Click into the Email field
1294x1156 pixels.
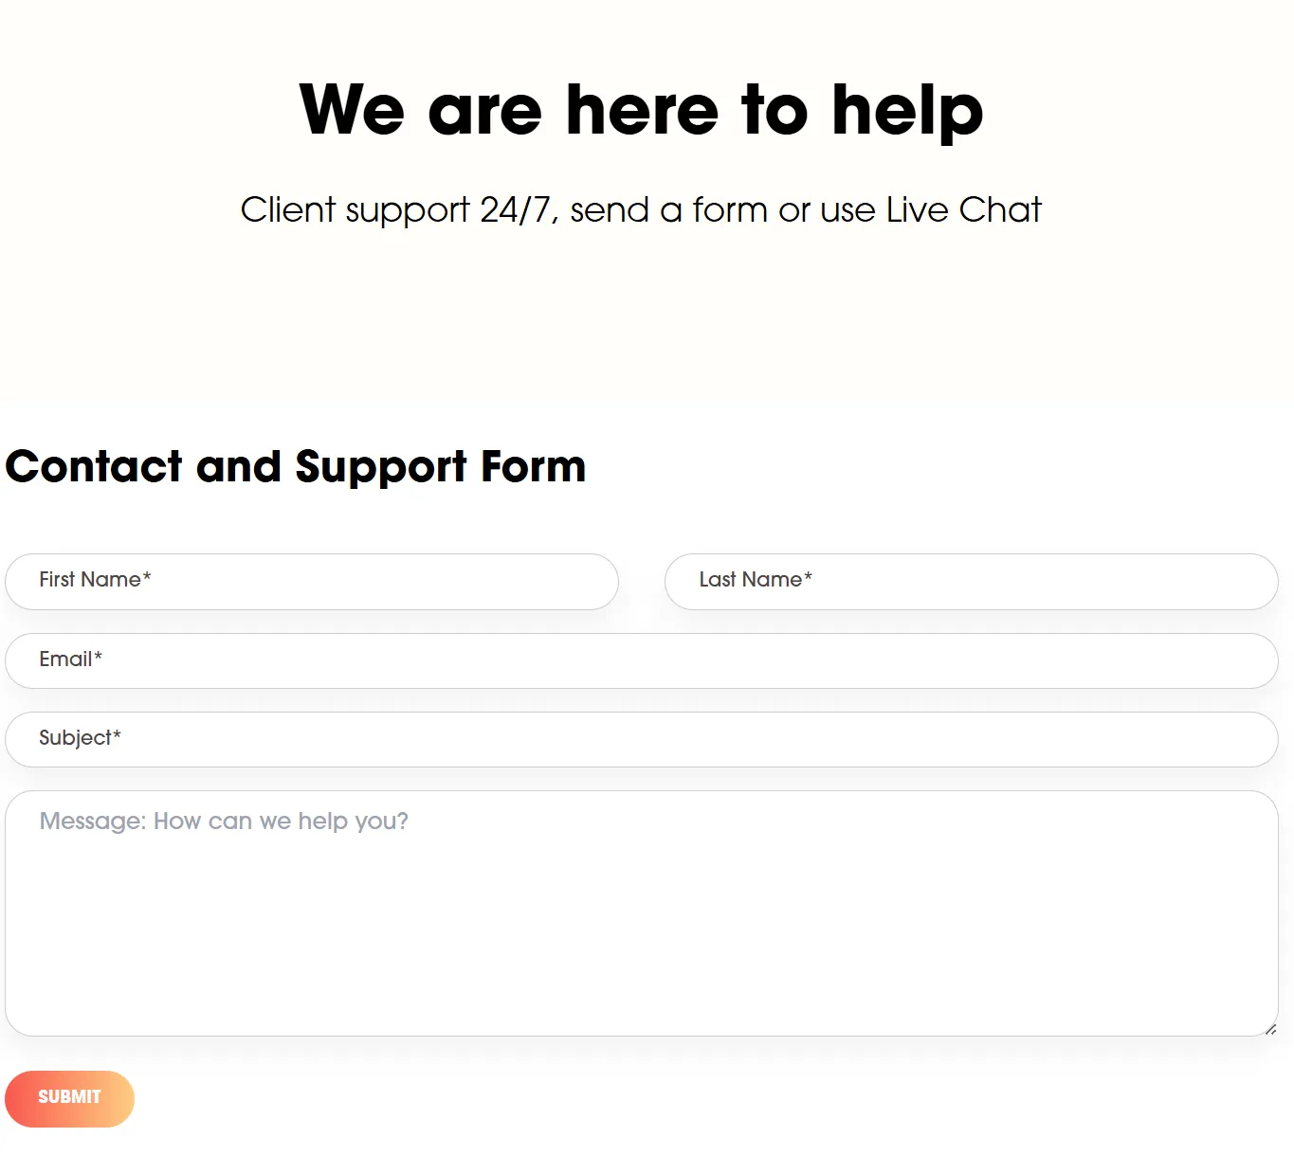pyautogui.click(x=641, y=660)
